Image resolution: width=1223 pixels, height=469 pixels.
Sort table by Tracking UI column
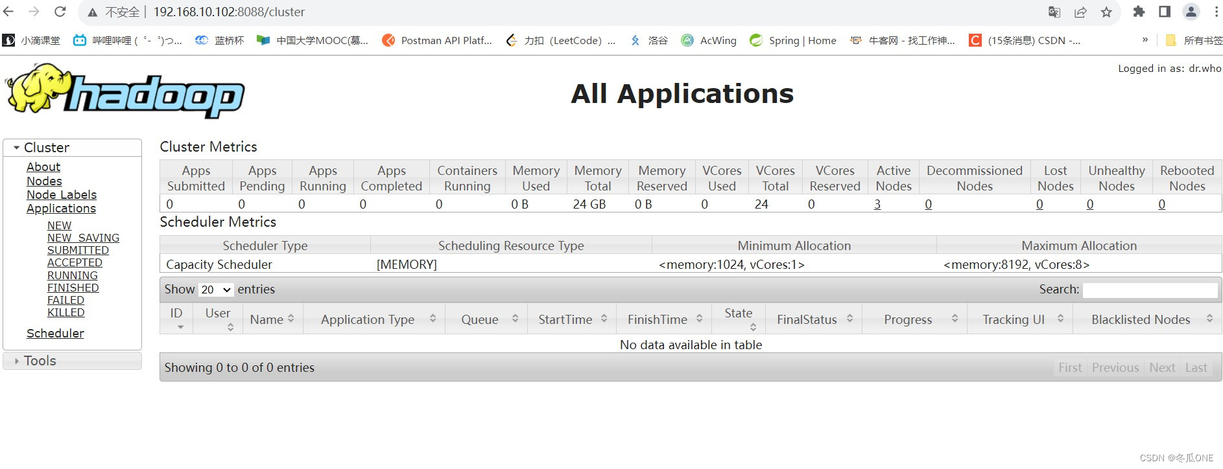pos(1020,319)
